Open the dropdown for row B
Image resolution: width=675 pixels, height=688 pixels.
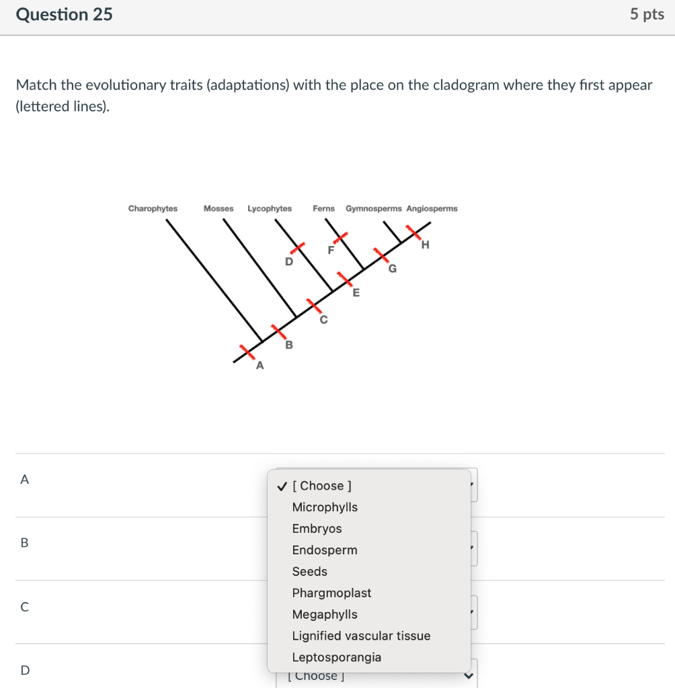[x=473, y=548]
